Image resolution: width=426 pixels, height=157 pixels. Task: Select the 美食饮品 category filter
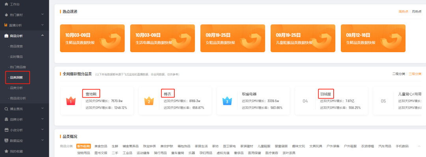(101, 146)
